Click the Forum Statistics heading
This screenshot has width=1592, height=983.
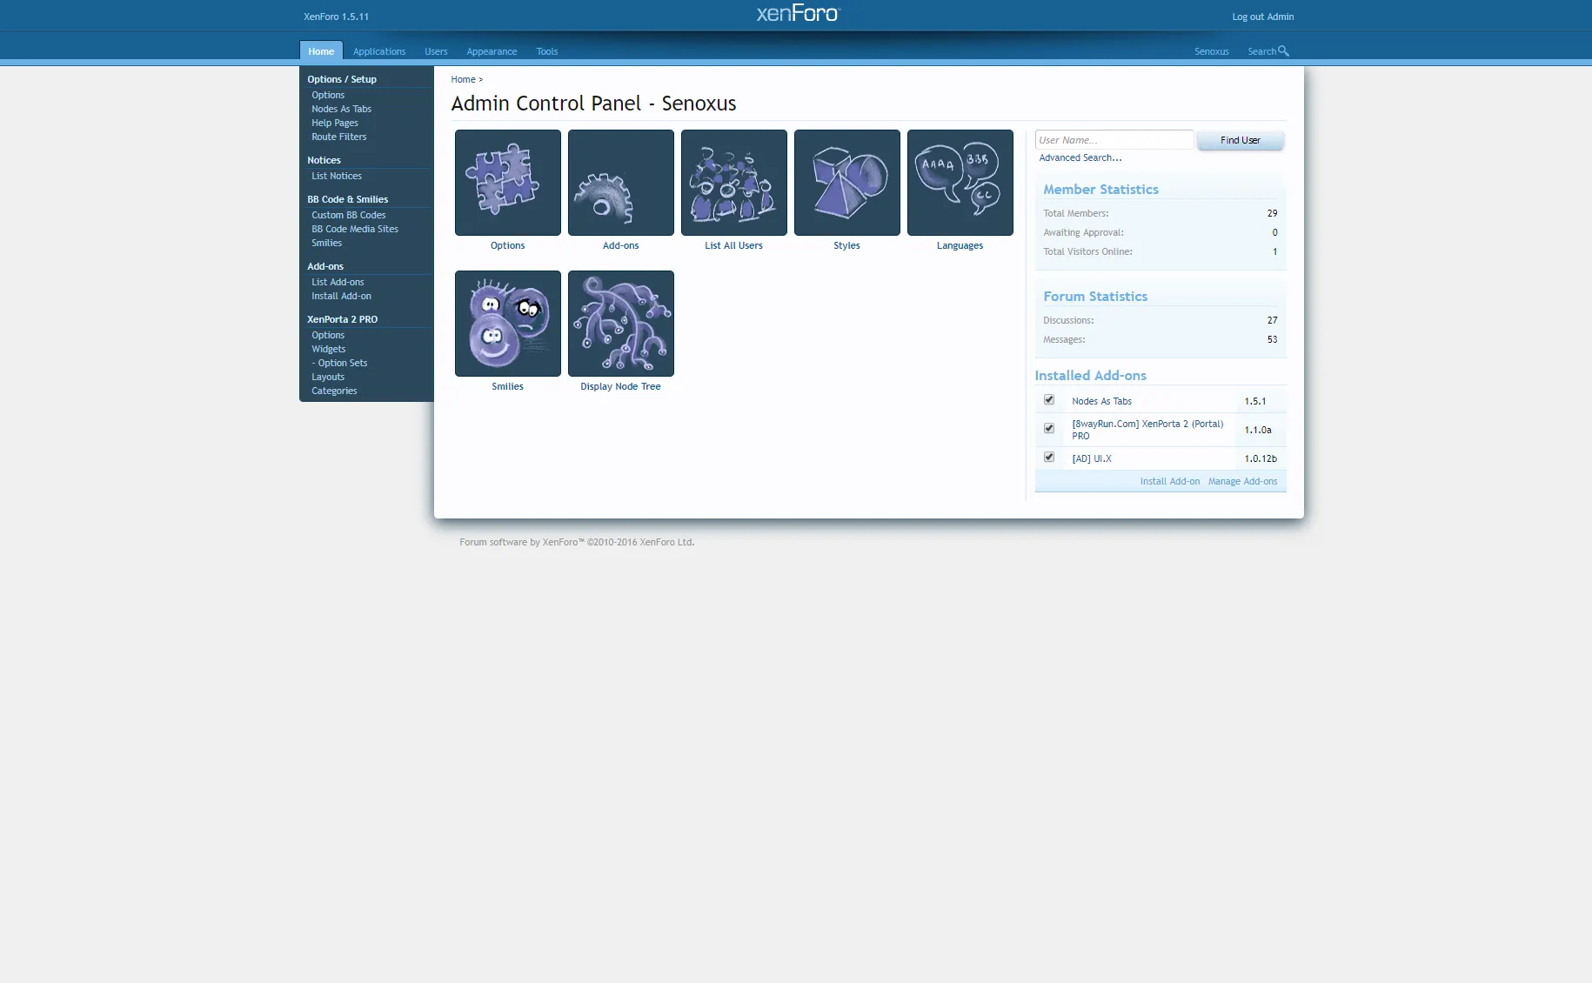pos(1095,297)
